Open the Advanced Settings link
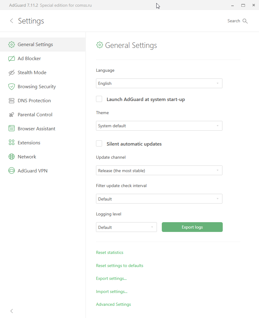Screen dimensions: 259x318 [x=113, y=305]
